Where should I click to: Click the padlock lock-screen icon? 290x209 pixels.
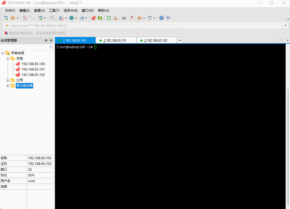coord(115,18)
